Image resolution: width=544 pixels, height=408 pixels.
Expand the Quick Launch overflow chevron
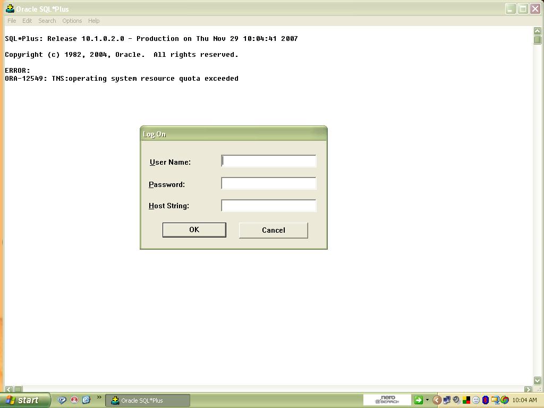99,397
